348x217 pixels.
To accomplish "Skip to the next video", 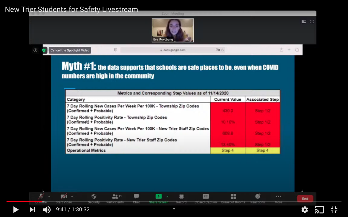I will click(x=32, y=209).
